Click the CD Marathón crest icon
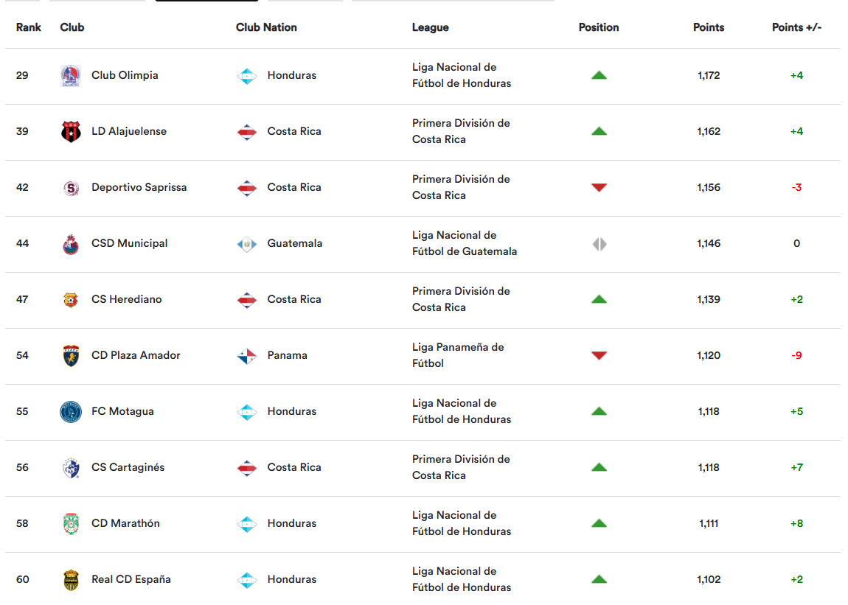 click(x=71, y=523)
